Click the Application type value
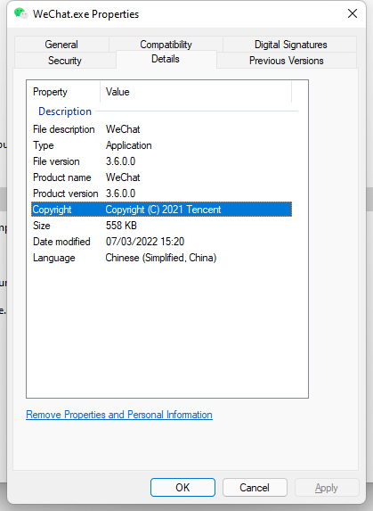Screen dimensions: 373x511 [x=129, y=145]
